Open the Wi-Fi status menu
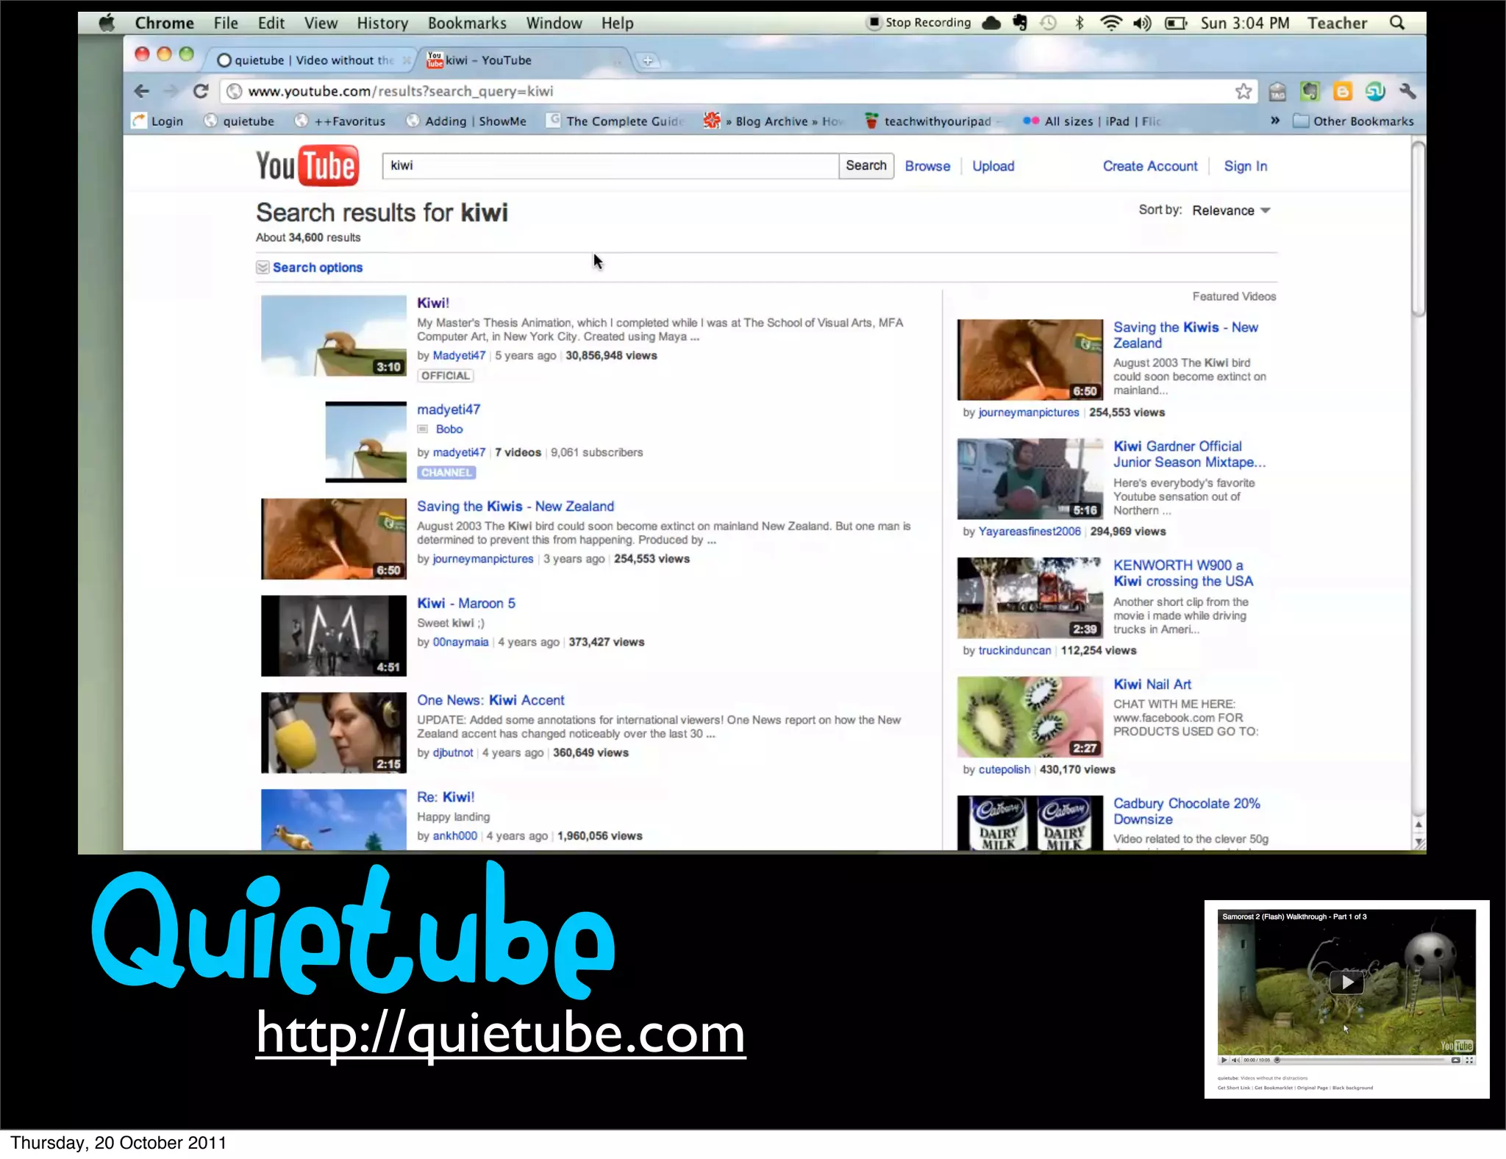 pos(1110,23)
